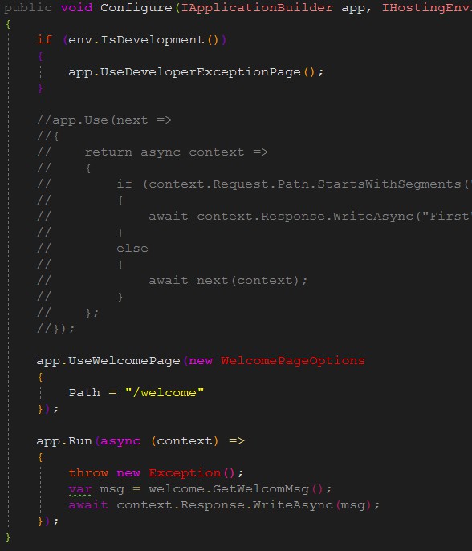
Task: Click commented 'await next(context);' line
Action: pos(228,281)
